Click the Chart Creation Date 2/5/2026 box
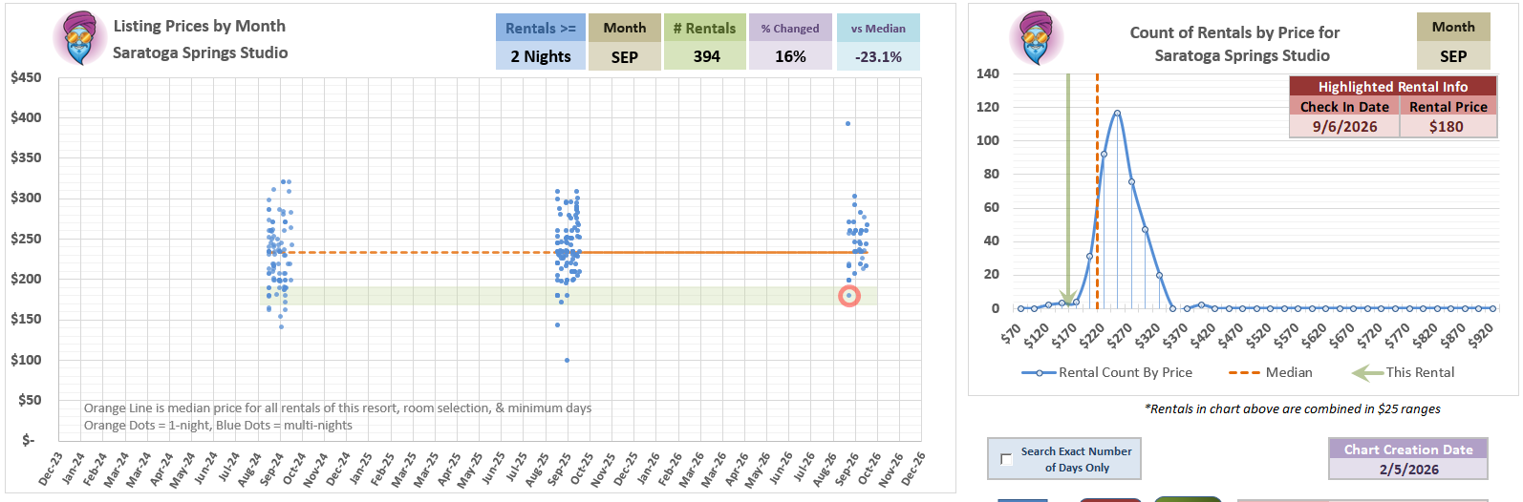The width and height of the screenshot is (1523, 502). tap(1407, 470)
